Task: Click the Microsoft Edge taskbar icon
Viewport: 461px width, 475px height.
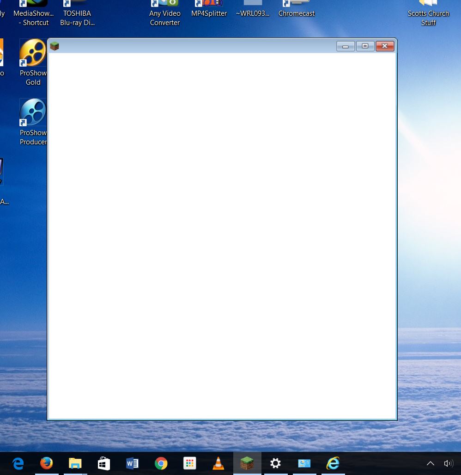Action: (x=18, y=463)
